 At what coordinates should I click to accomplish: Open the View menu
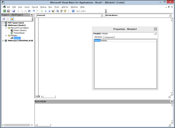(20, 7)
